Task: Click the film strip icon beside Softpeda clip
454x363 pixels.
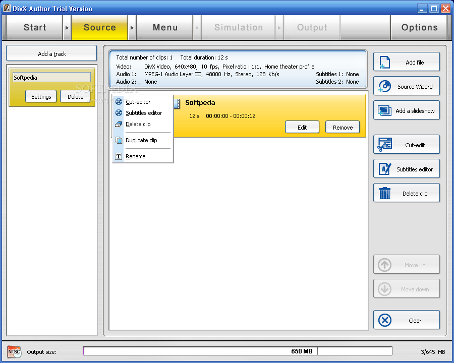Action: (x=177, y=103)
